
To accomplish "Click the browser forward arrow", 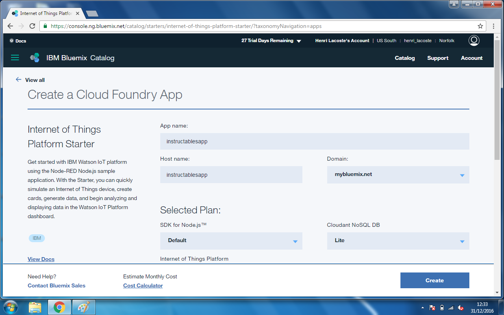I will click(x=21, y=26).
